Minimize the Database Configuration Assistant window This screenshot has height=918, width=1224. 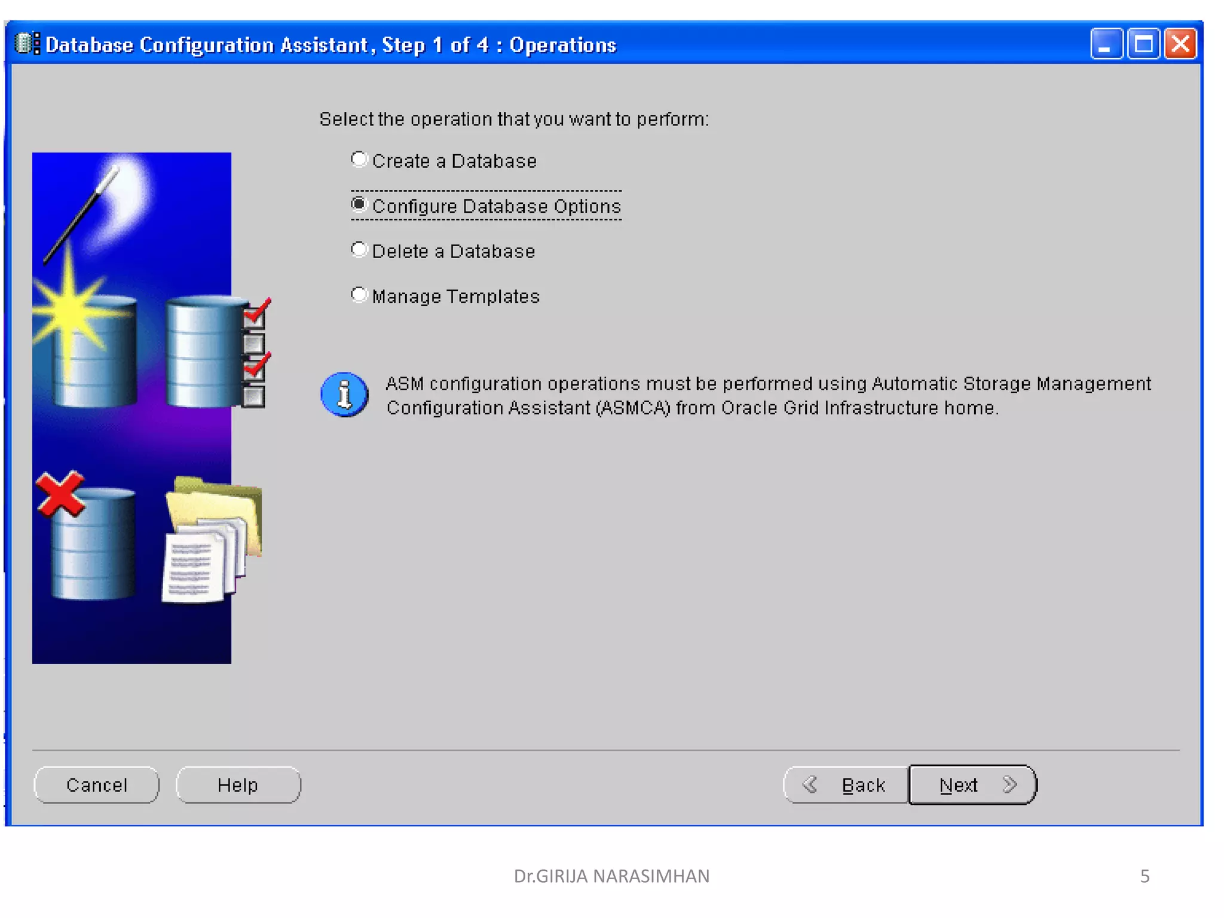(1106, 44)
